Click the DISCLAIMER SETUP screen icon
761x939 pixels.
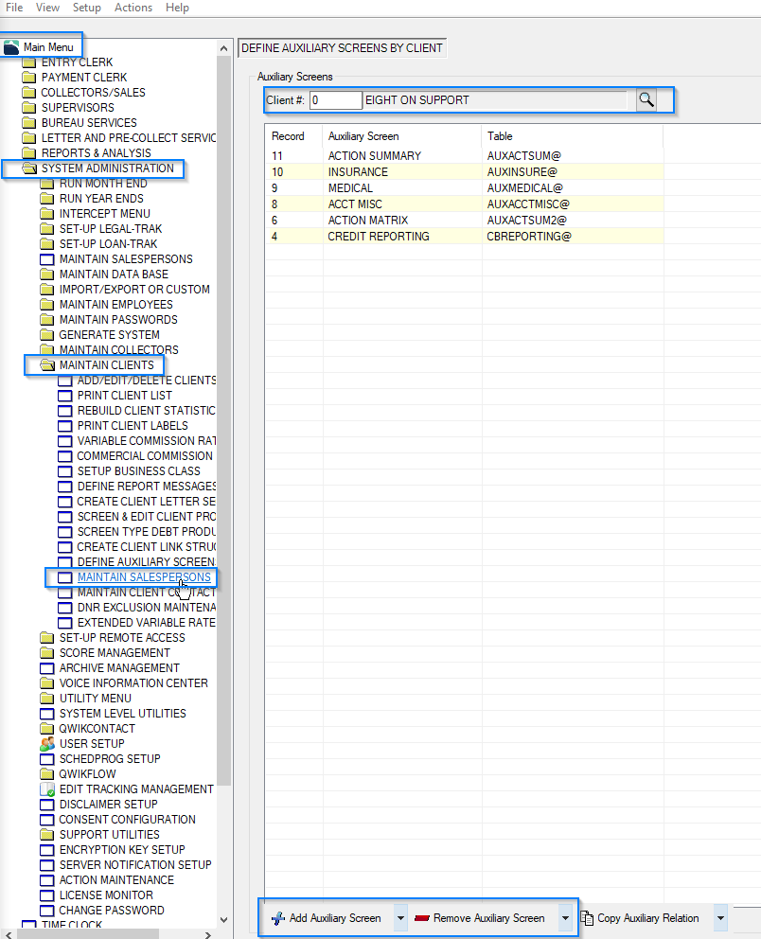(x=46, y=805)
